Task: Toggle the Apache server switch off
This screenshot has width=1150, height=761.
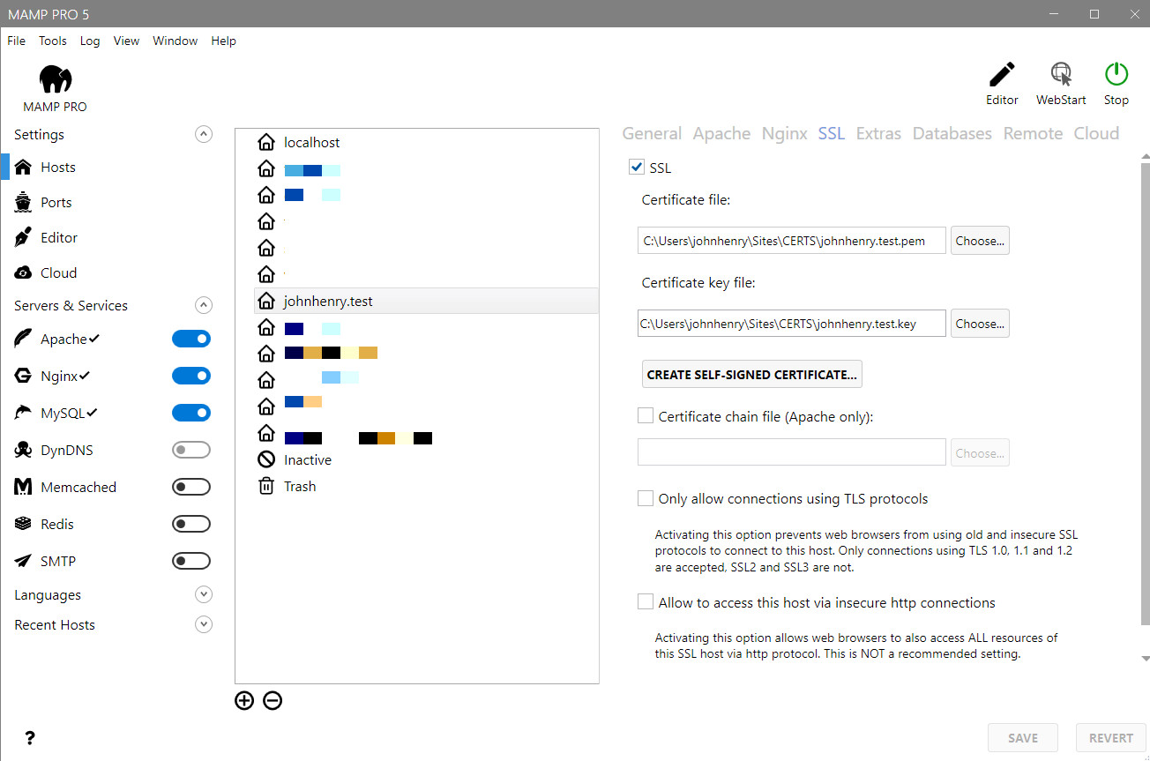Action: coord(191,339)
